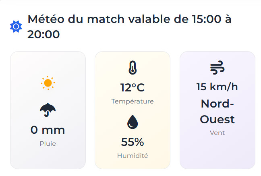
Task: Click the "20:00" end time in the heading
Action: pos(43,35)
